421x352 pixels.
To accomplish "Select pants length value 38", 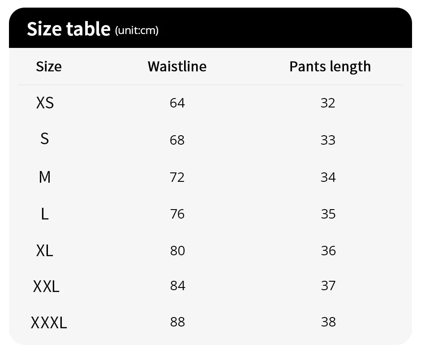I will (x=328, y=322).
